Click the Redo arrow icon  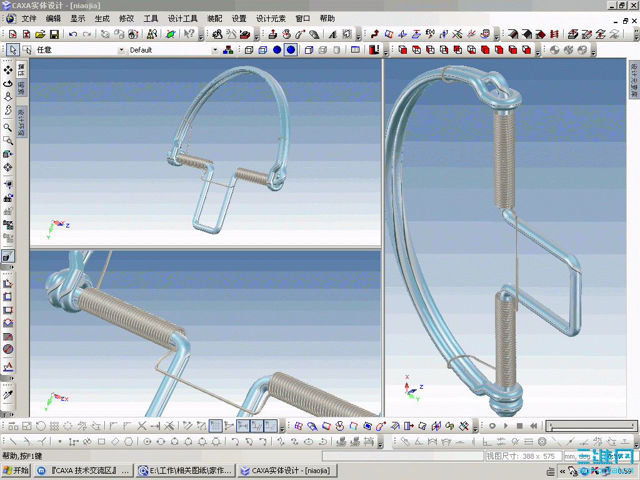tap(87, 34)
